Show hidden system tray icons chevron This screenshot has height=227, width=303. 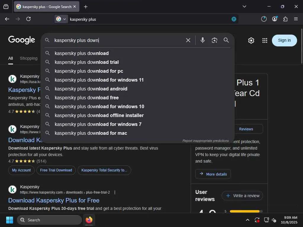[248, 220]
